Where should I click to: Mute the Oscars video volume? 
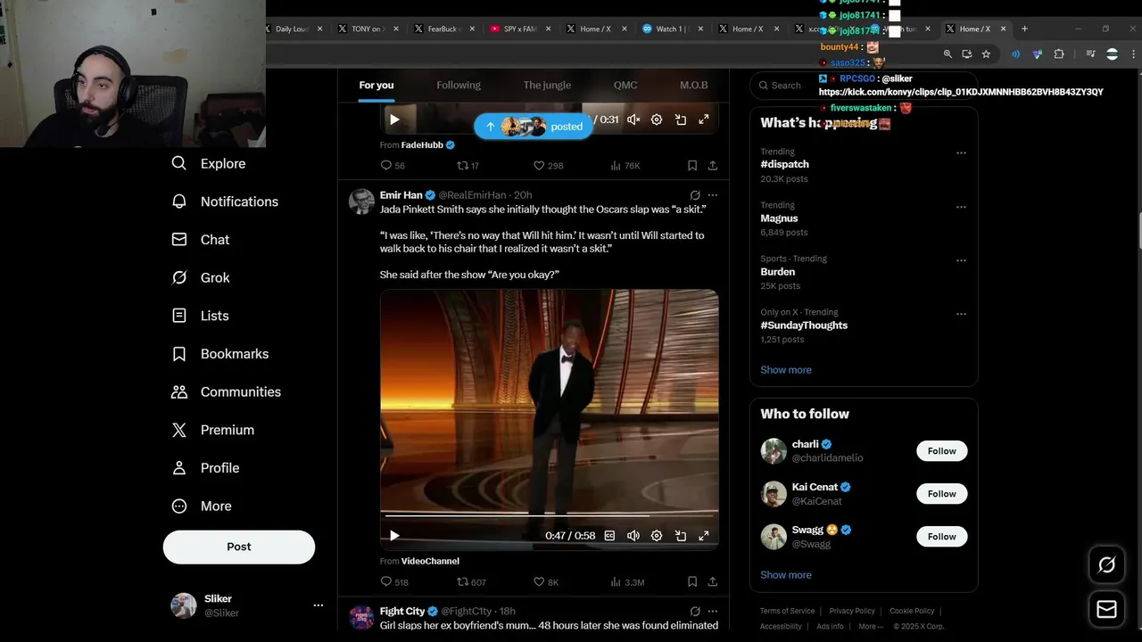click(633, 536)
